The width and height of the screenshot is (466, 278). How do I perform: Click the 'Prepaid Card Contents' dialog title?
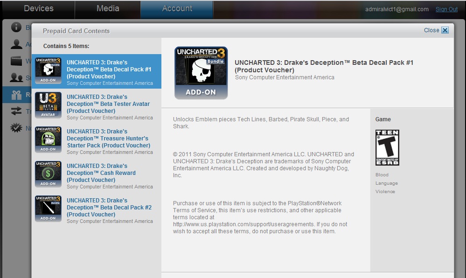point(76,31)
